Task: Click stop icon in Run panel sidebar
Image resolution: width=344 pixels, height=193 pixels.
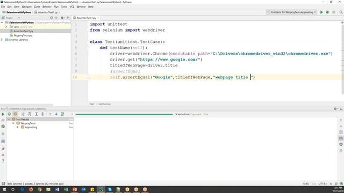Action: pyautogui.click(x=3, y=134)
